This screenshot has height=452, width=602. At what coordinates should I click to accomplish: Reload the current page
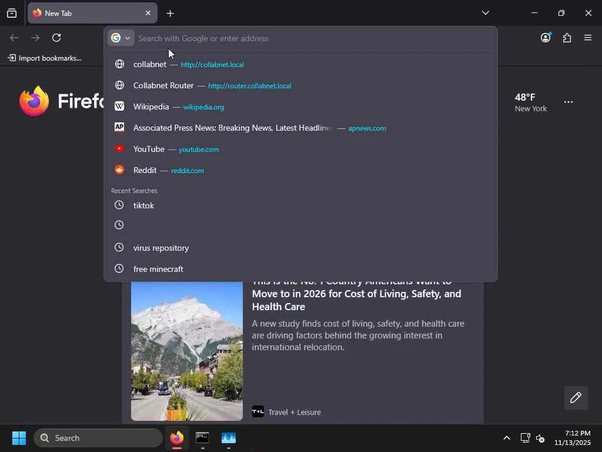(x=56, y=38)
